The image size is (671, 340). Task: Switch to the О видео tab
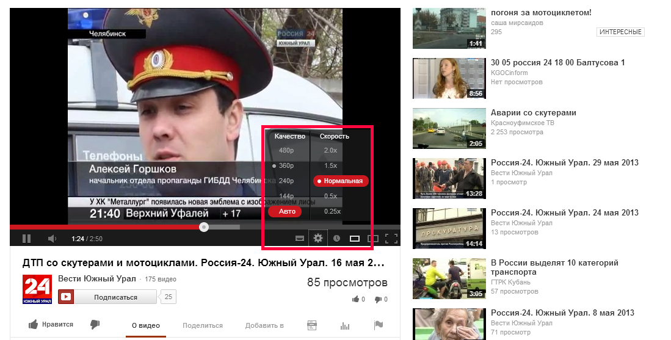(x=146, y=325)
